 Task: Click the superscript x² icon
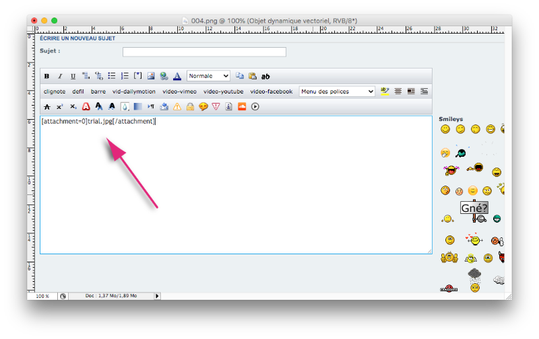tap(59, 106)
